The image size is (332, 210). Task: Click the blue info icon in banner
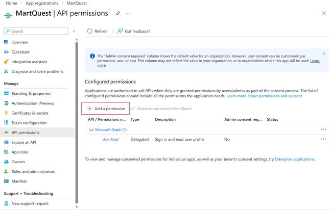[92, 56]
